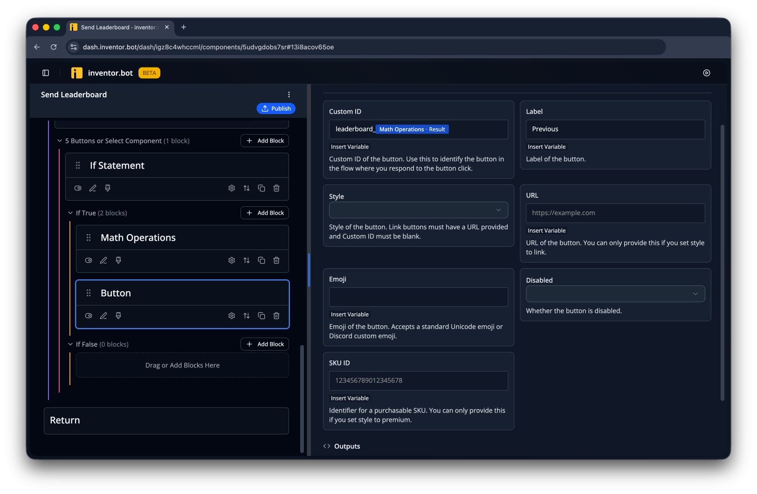757x494 pixels.
Task: Delete the If Statement block
Action: click(x=276, y=188)
